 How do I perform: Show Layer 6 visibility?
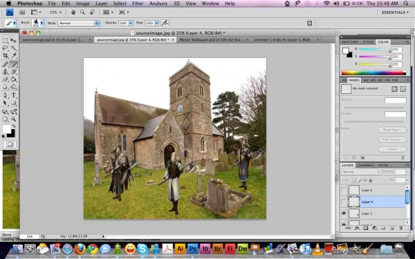tap(344, 191)
